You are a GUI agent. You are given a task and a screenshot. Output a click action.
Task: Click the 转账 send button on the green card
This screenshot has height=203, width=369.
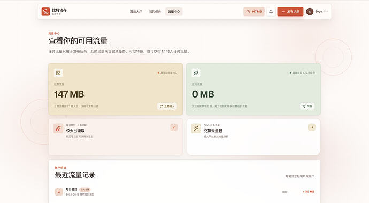click(307, 106)
